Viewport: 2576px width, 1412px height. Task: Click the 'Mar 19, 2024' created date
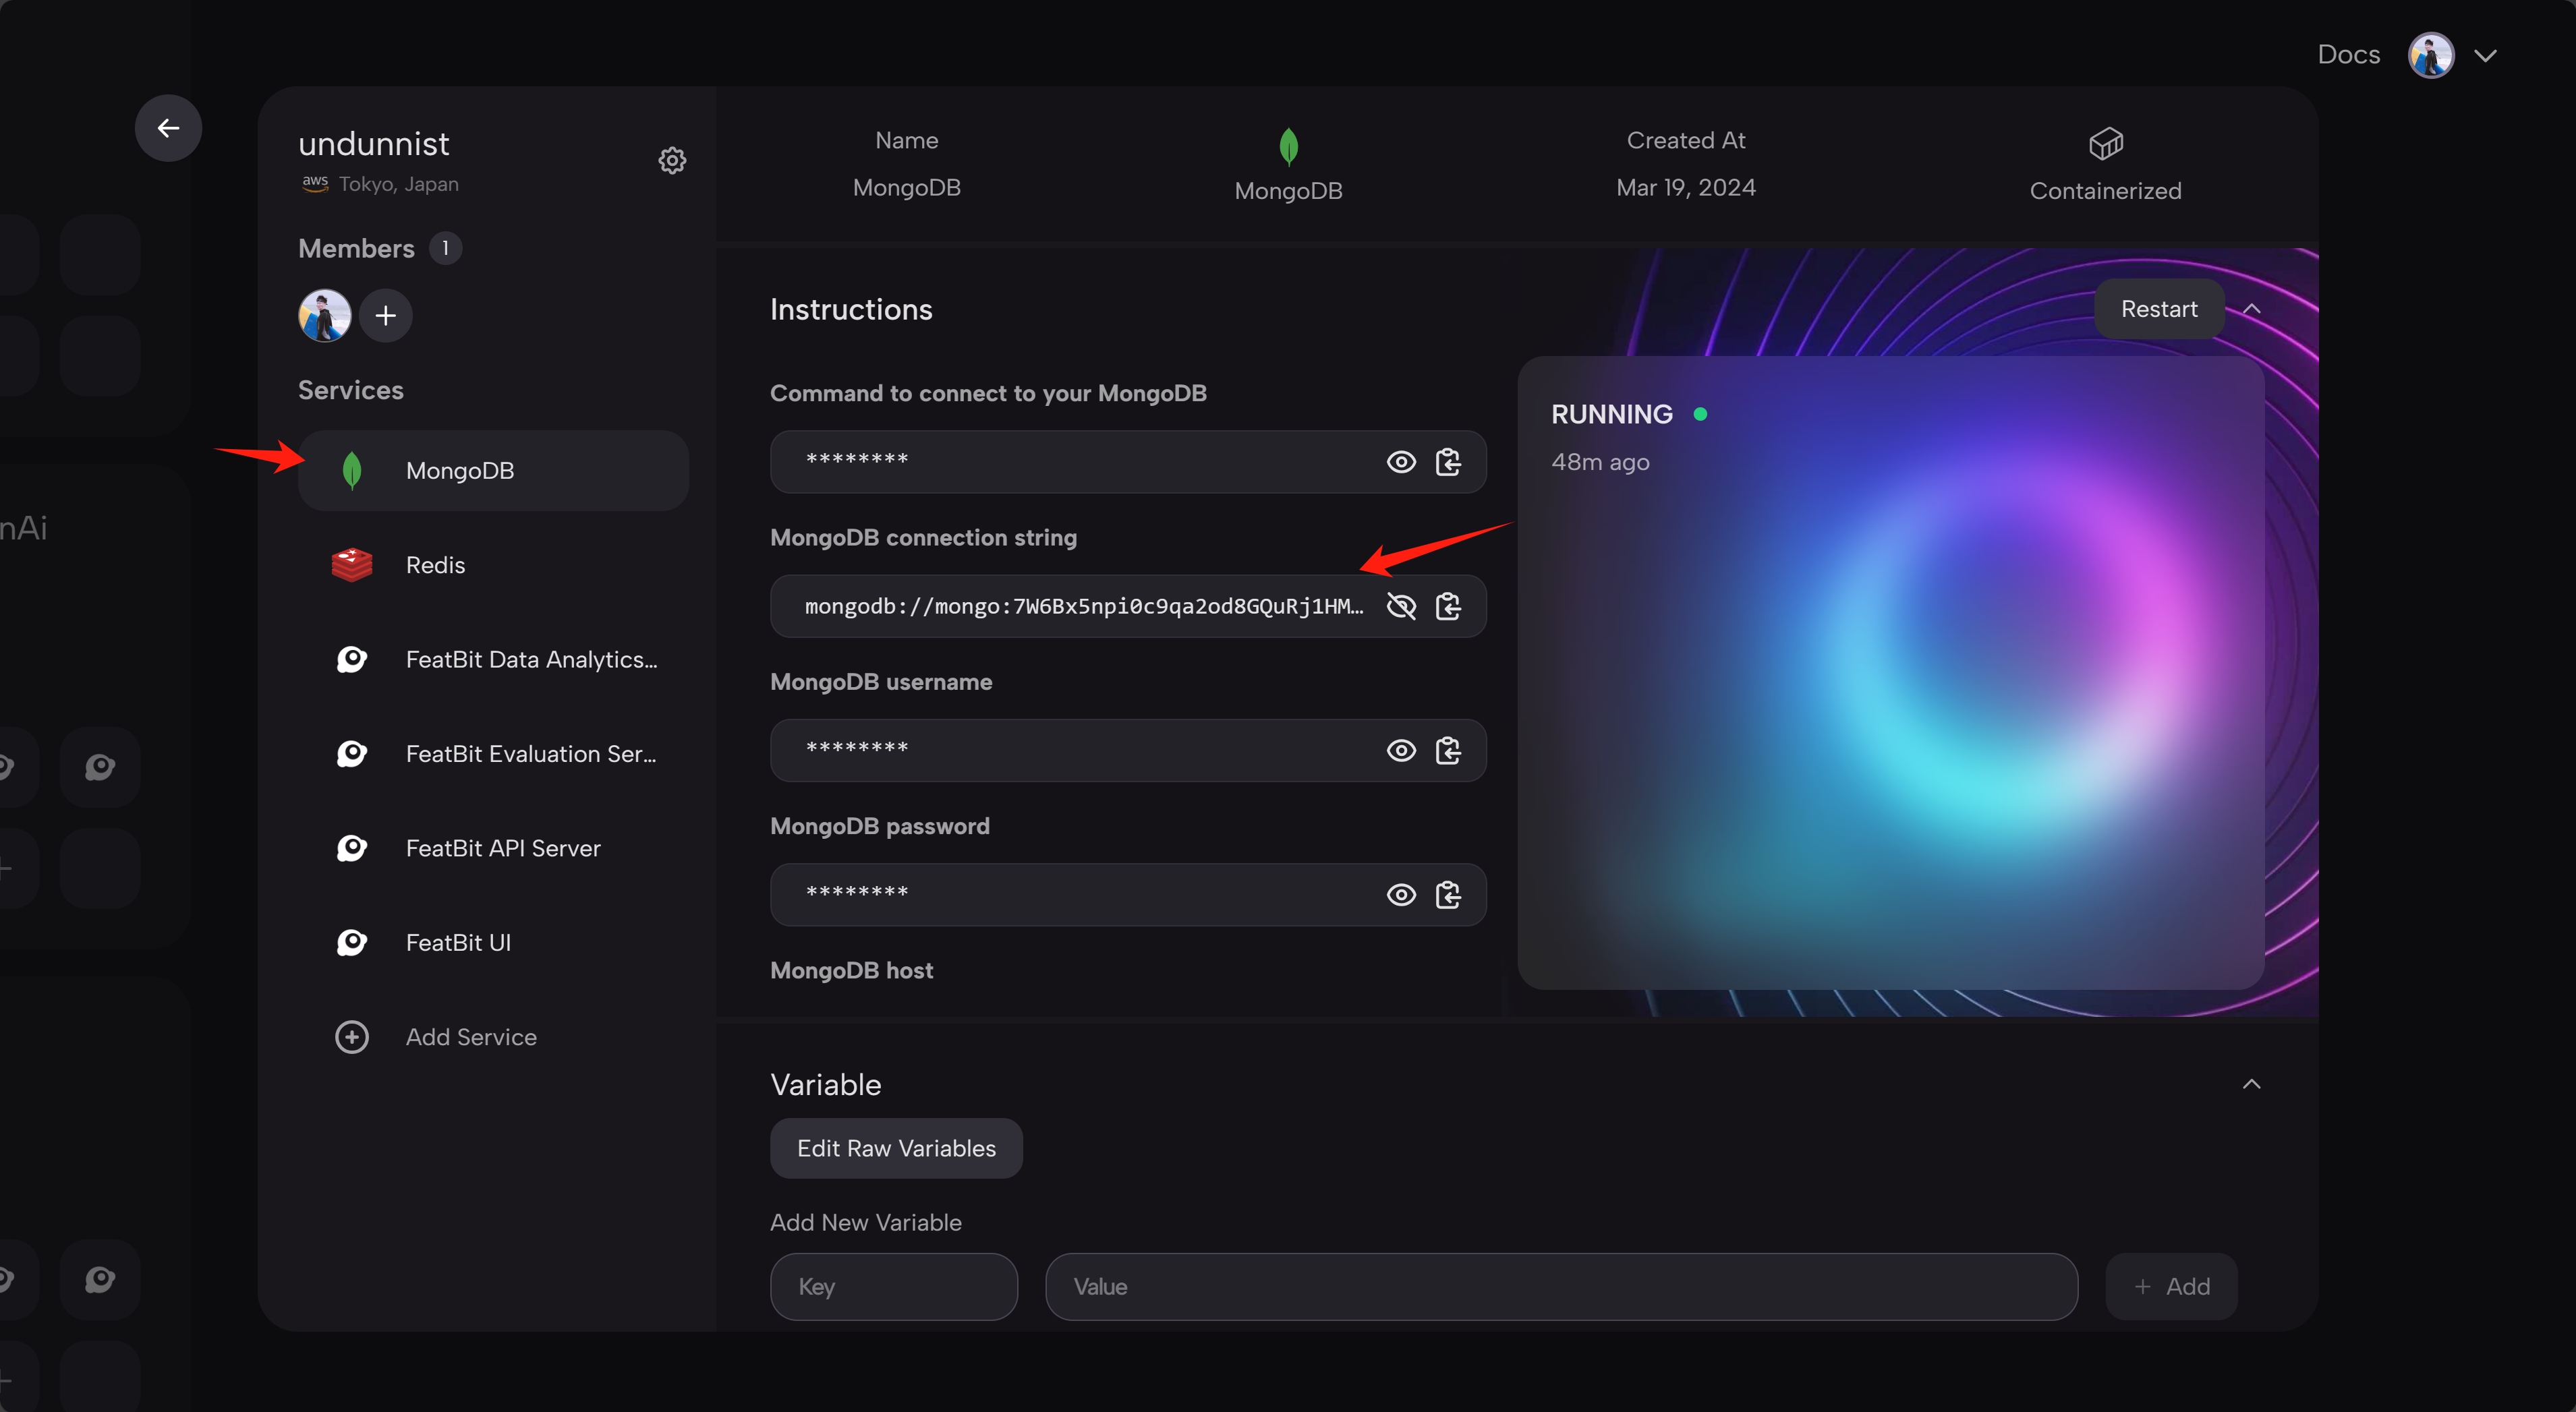point(1685,188)
